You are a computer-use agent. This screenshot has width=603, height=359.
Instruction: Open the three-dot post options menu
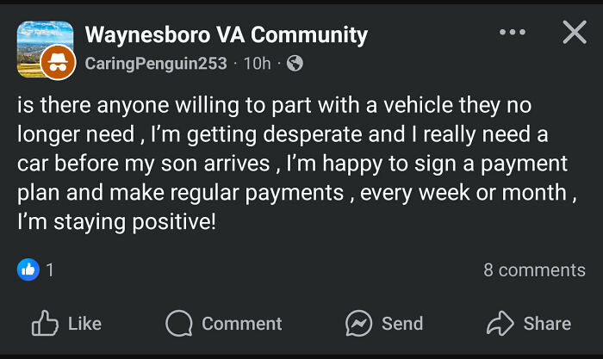[512, 33]
